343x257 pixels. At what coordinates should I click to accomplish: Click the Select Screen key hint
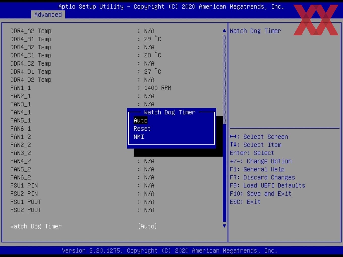pos(259,137)
